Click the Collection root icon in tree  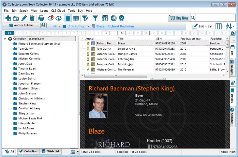coord(10,39)
